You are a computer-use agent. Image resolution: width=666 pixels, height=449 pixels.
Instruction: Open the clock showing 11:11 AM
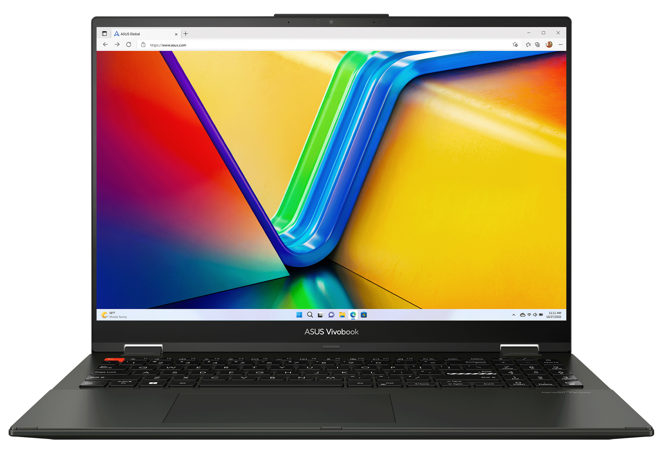click(554, 315)
